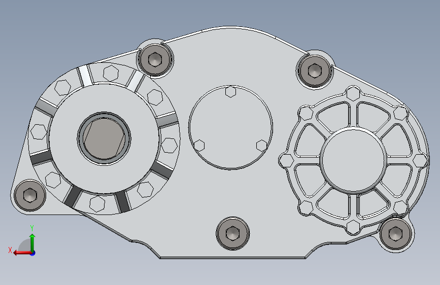This screenshot has height=285, width=440.
Task: Click the blue Z axis dot of triad
Action: coord(33,253)
